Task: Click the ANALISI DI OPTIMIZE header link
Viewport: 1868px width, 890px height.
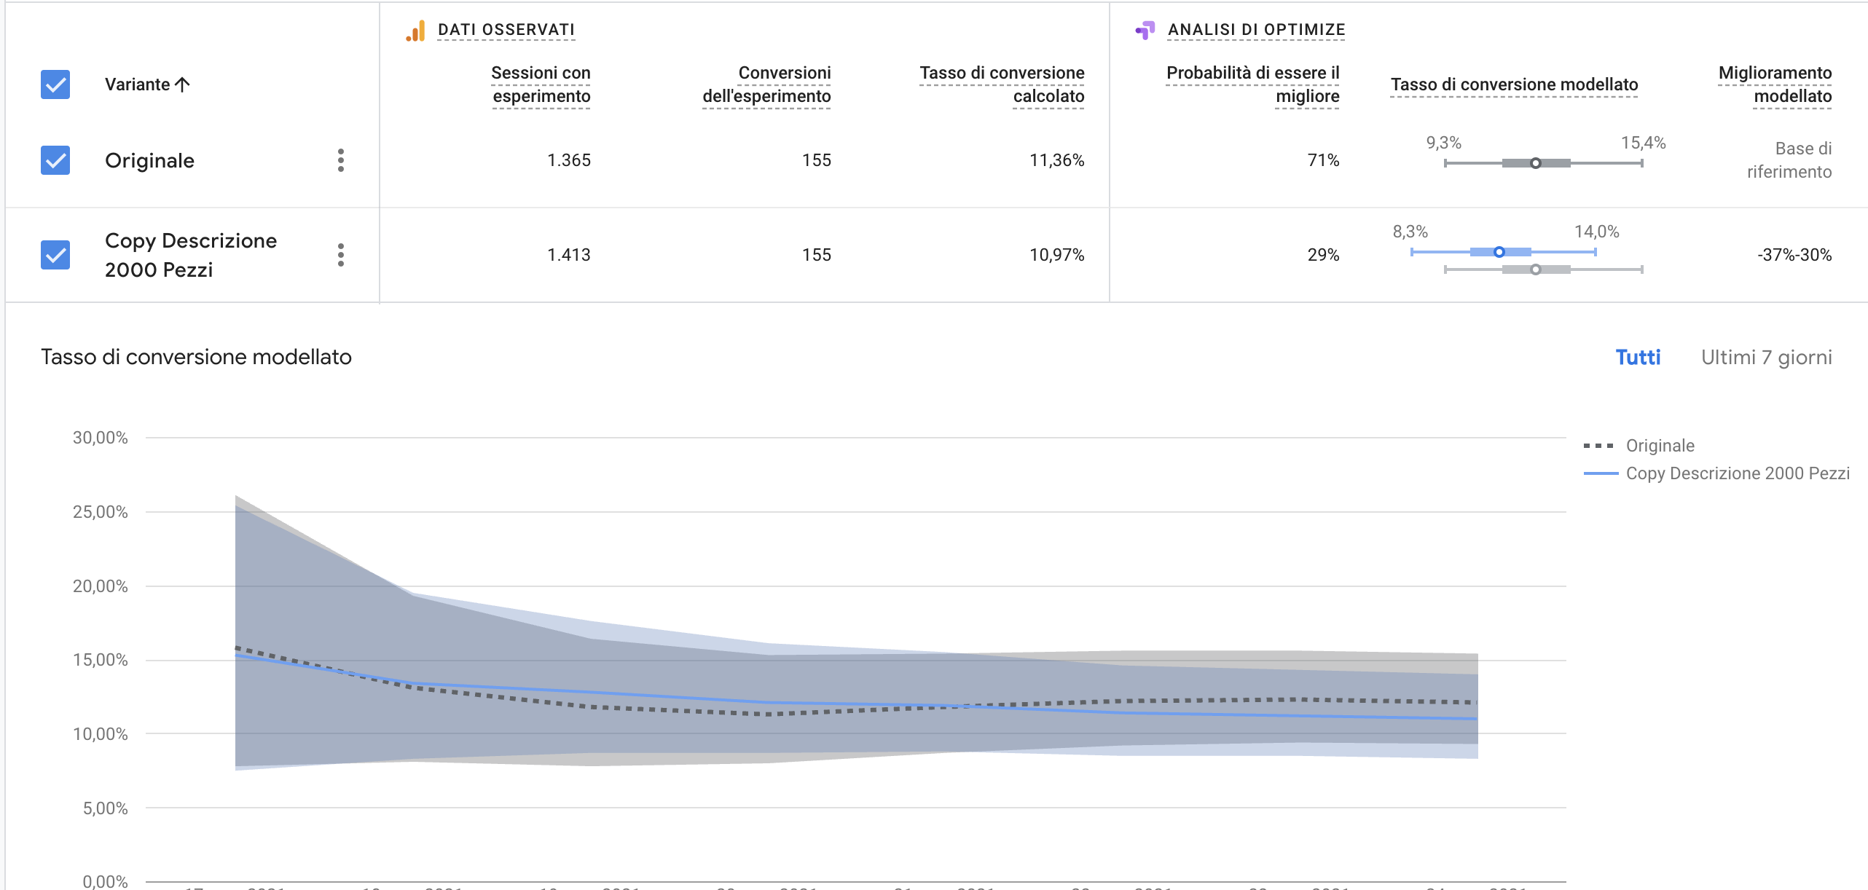Action: point(1256,30)
